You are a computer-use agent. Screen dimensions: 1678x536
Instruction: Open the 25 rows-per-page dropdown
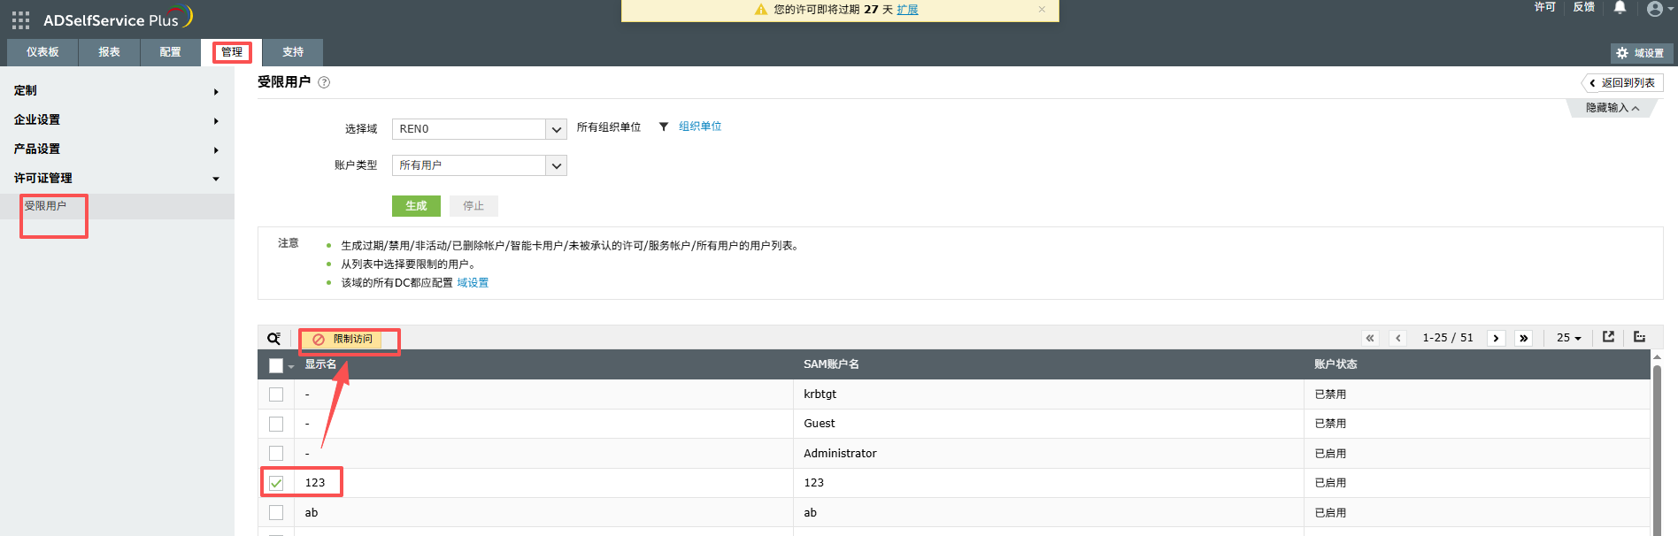pos(1568,338)
